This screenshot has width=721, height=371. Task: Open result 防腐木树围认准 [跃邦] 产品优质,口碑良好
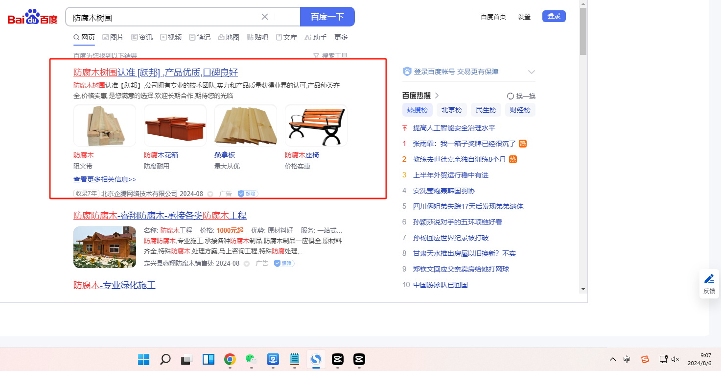156,73
